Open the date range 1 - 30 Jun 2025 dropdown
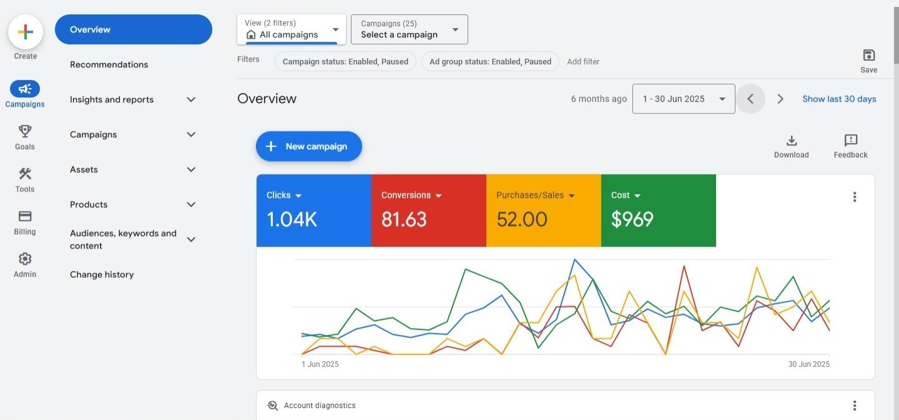The height and width of the screenshot is (420, 899). [683, 99]
